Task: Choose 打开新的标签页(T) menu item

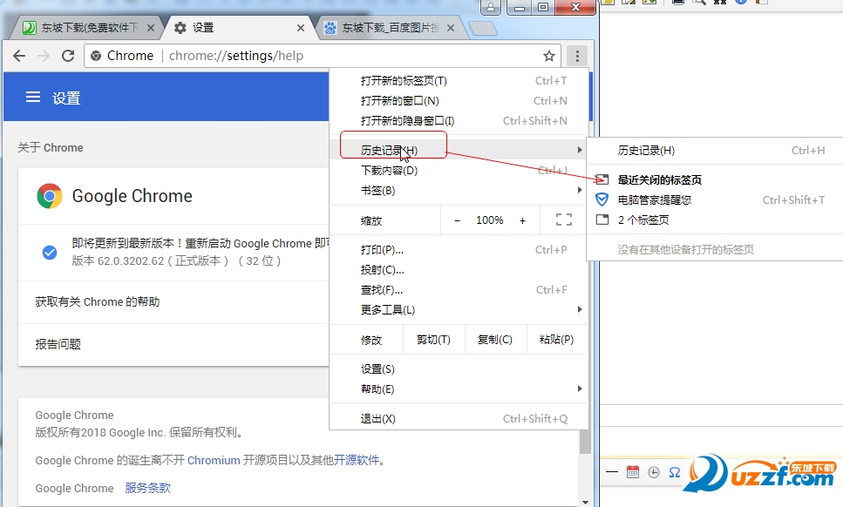Action: point(459,80)
